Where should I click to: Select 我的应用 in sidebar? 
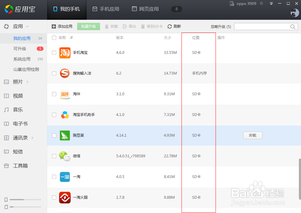point(23,38)
